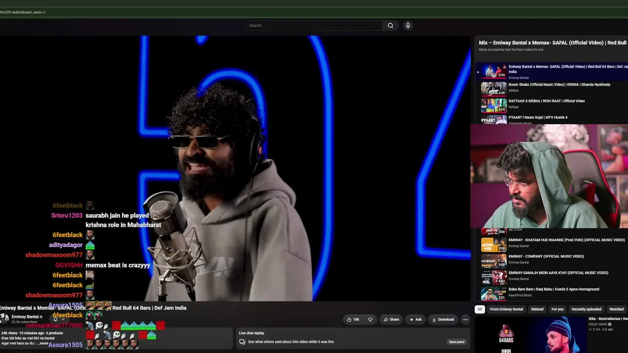Click 'See what others said about this video' text
628x353 pixels.
[291, 342]
